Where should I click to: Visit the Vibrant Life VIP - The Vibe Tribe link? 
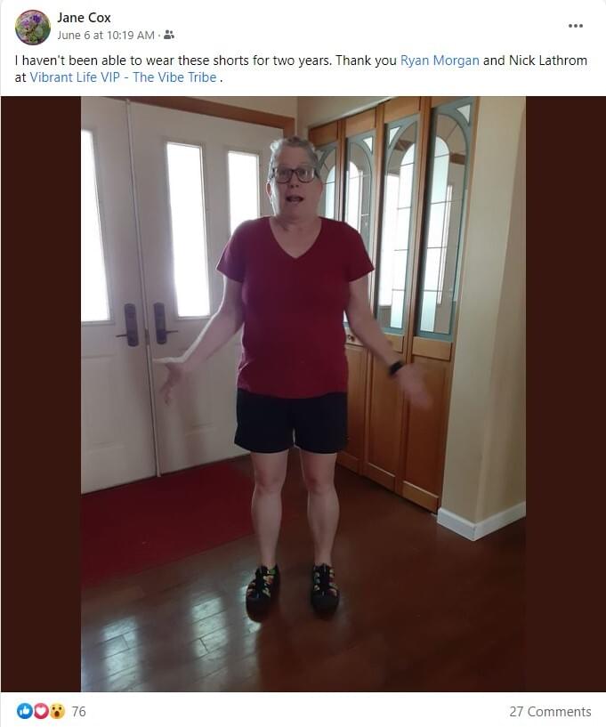pyautogui.click(x=123, y=77)
